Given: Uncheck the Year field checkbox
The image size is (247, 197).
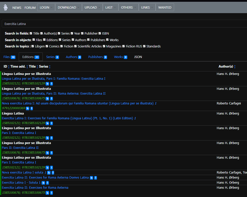Looking at the screenshot, I should click(x=72, y=33).
